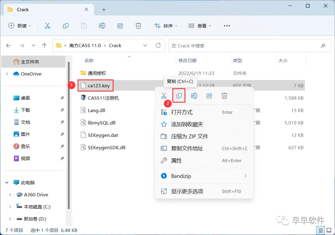Click Crack in the address bar path
The width and height of the screenshot is (335, 235).
[x=115, y=45]
